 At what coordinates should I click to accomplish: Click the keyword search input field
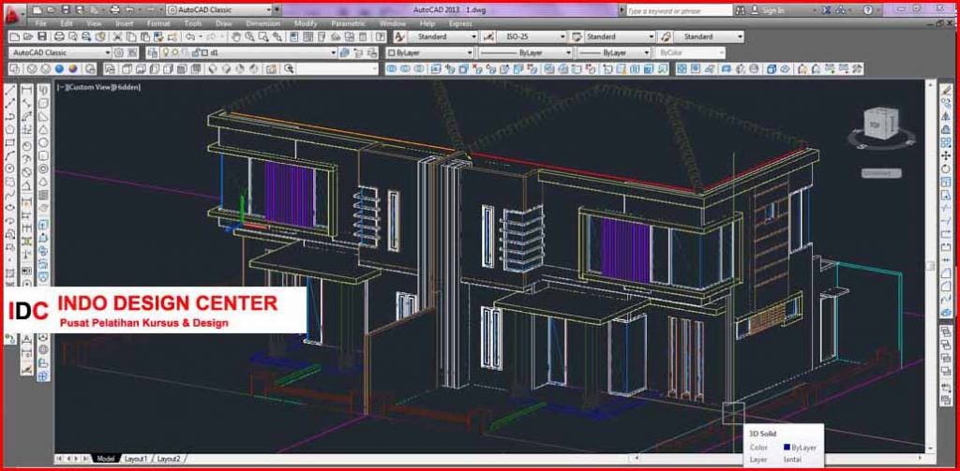(679, 10)
